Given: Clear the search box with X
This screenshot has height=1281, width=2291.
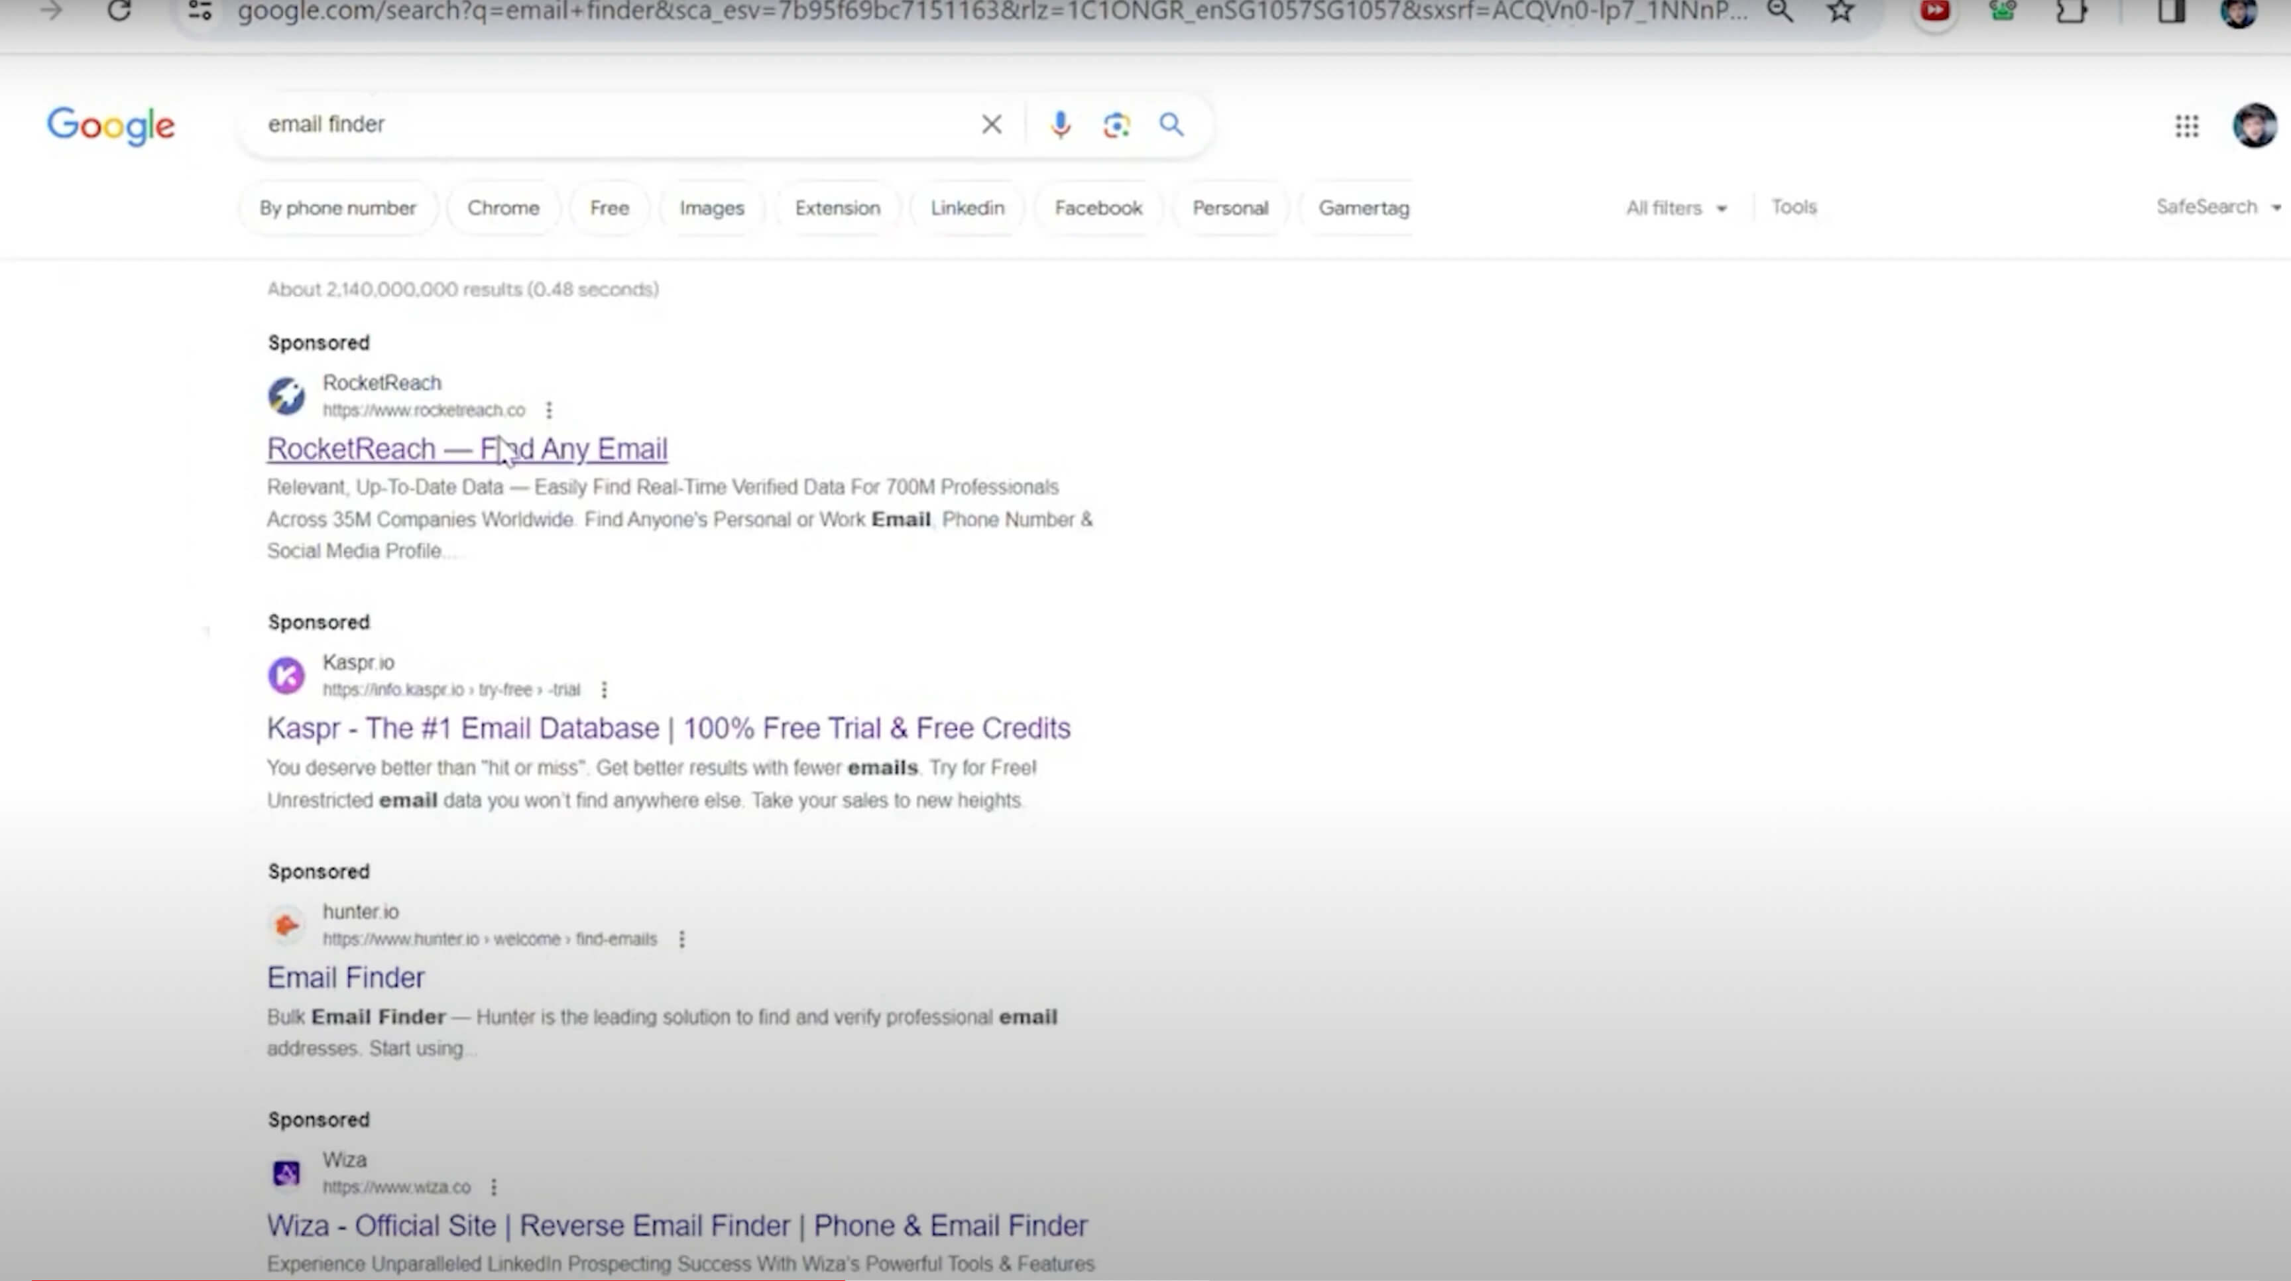Looking at the screenshot, I should (x=992, y=125).
